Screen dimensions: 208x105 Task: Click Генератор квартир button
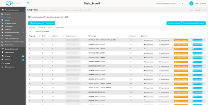point(174,23)
